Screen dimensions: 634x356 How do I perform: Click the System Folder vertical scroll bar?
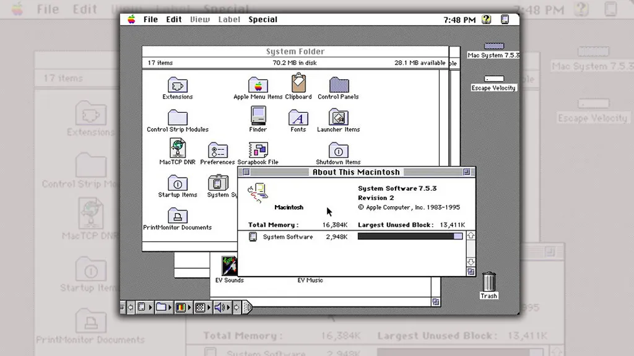click(x=444, y=117)
